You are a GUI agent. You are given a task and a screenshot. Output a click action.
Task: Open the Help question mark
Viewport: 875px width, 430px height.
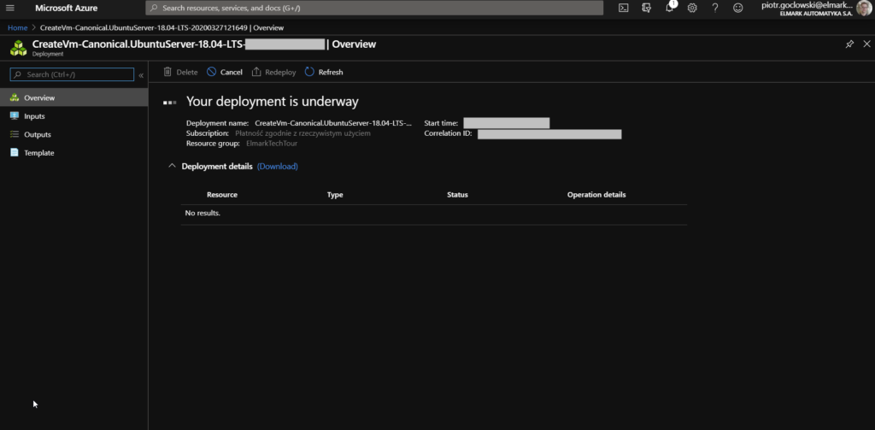715,8
